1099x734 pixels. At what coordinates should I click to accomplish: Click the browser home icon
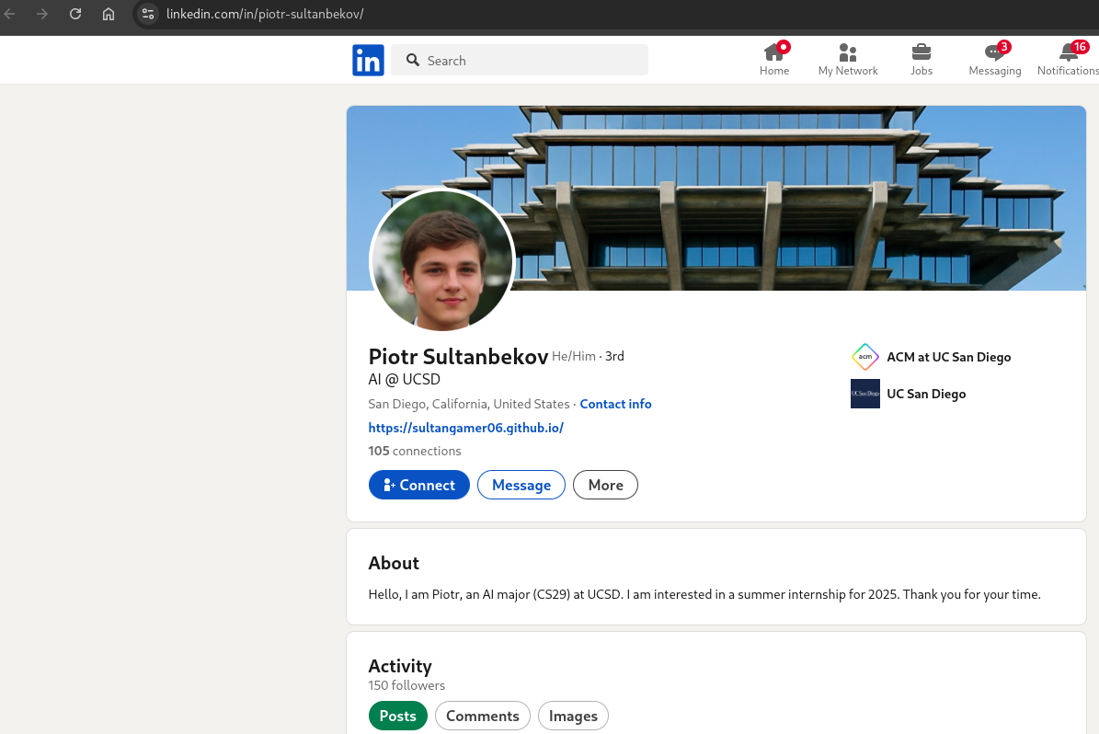pos(109,14)
